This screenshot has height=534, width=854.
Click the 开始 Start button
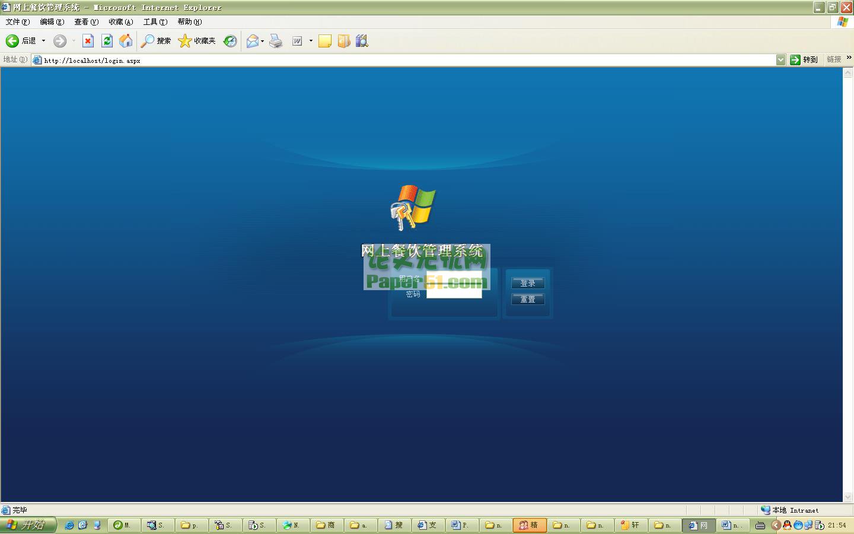point(27,525)
